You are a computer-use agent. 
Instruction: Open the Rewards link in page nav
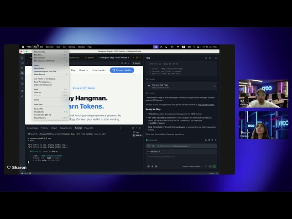[83, 70]
